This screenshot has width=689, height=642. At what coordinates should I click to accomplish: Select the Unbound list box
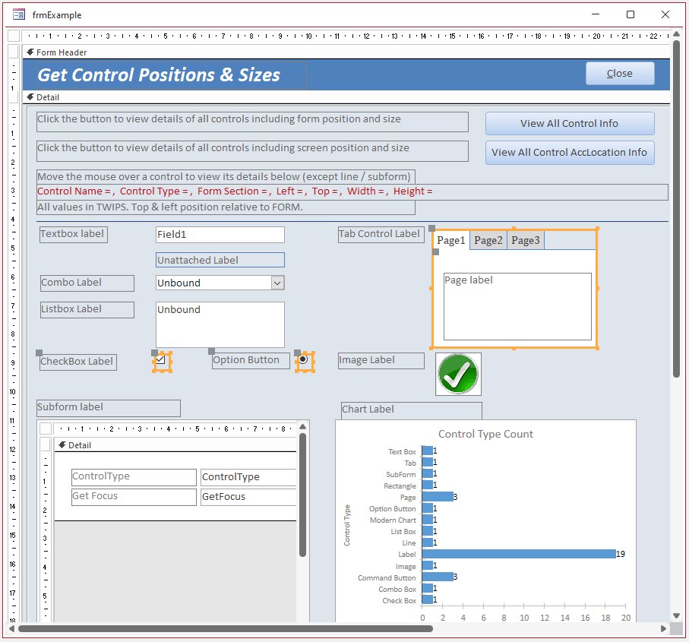(x=220, y=324)
